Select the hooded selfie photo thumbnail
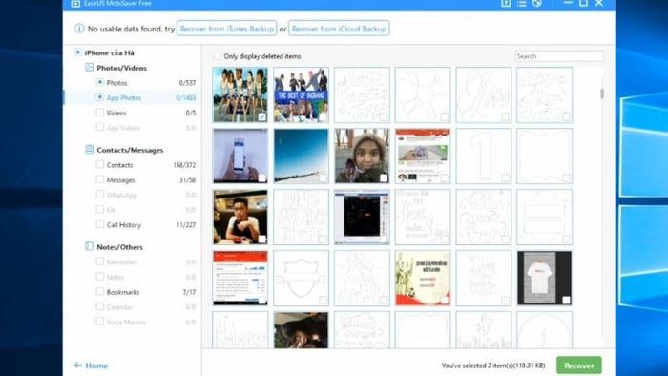668x376 pixels. [362, 156]
